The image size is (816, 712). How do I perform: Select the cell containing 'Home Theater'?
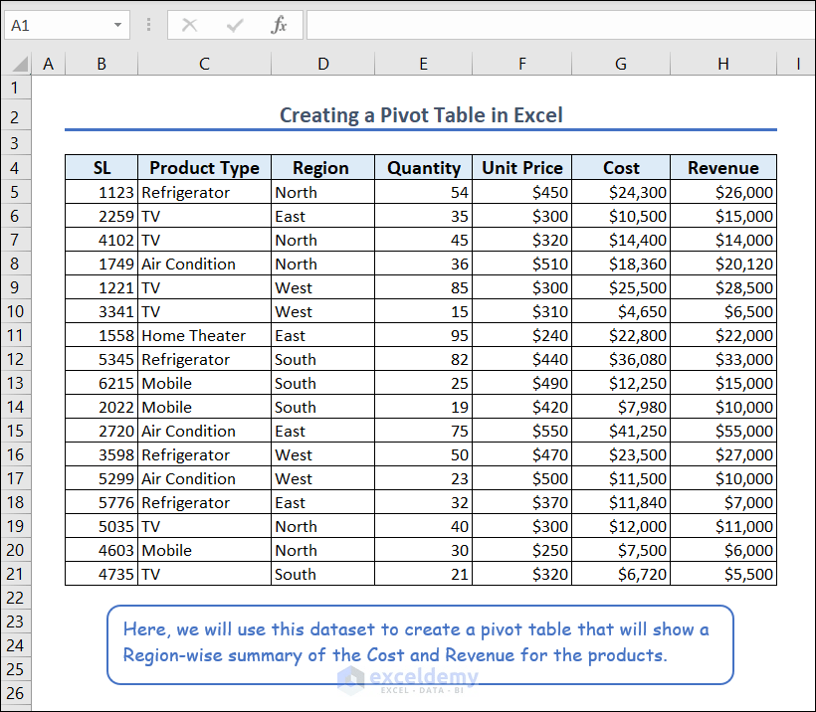tap(203, 335)
